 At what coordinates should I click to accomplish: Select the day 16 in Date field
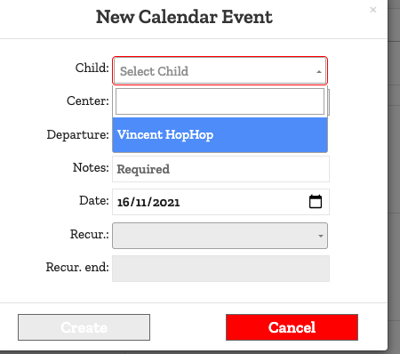[x=124, y=203]
